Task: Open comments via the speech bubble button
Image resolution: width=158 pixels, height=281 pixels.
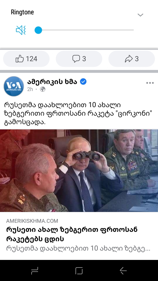Action: click(79, 59)
